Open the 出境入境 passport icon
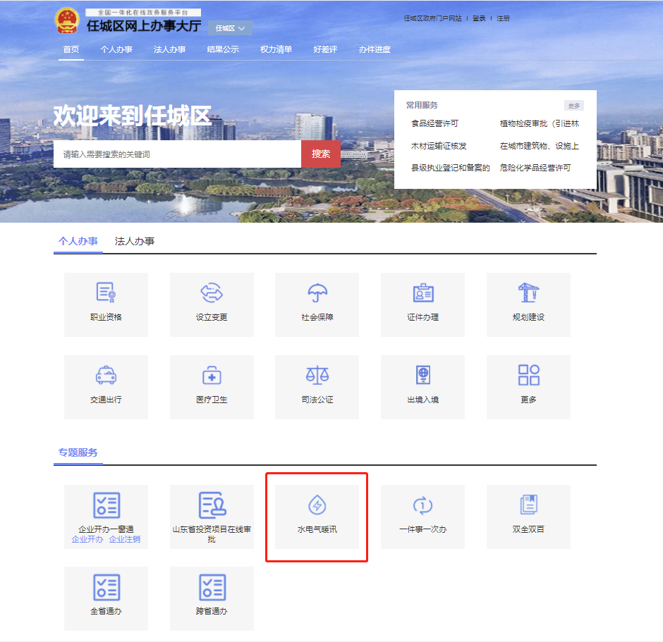The width and height of the screenshot is (663, 642). click(422, 375)
